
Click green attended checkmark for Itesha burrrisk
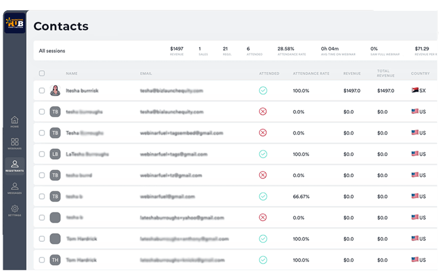tap(263, 90)
